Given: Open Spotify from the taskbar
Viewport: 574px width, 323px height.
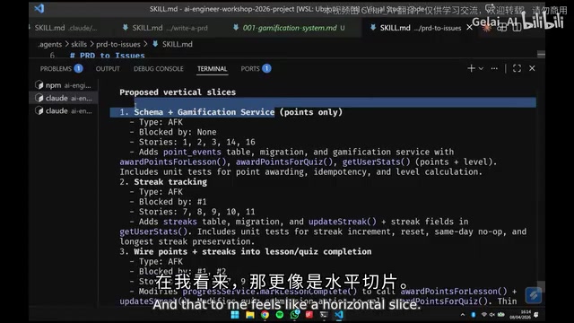Looking at the screenshot, I should coord(279,315).
